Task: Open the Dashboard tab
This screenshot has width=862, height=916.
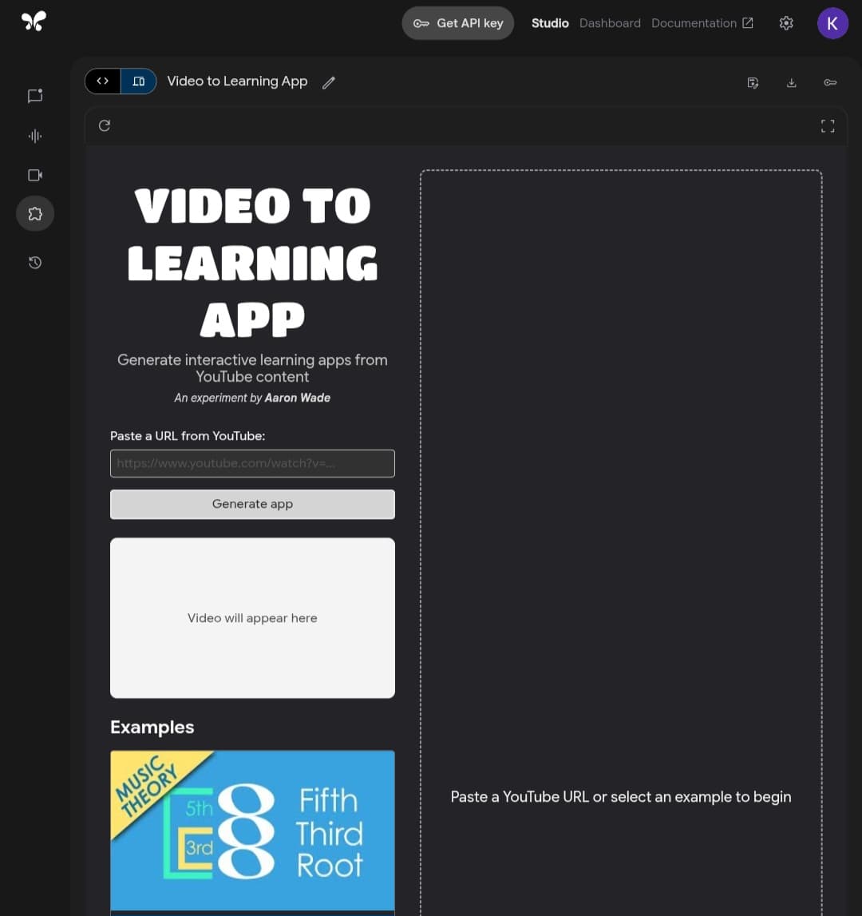Action: tap(610, 23)
